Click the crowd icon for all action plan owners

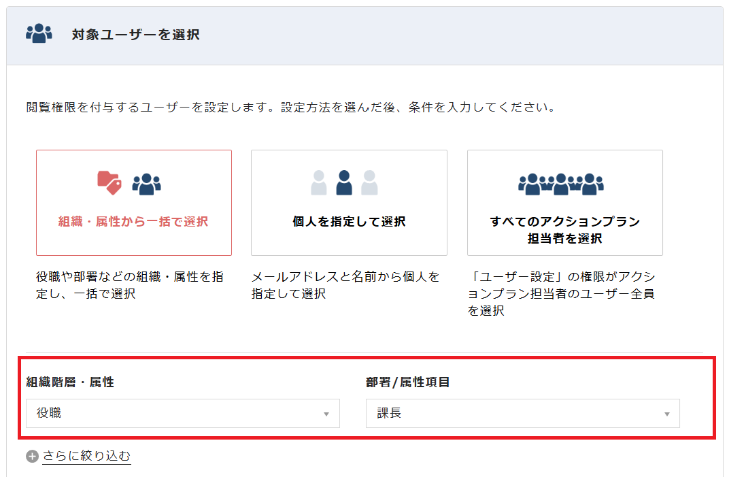click(x=561, y=182)
